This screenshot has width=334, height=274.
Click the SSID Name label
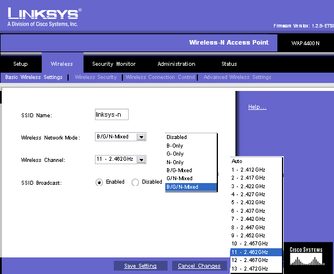[x=37, y=116]
